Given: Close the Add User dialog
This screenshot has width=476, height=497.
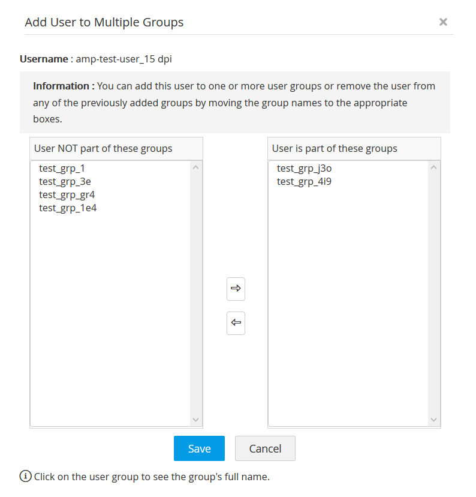Looking at the screenshot, I should [443, 22].
